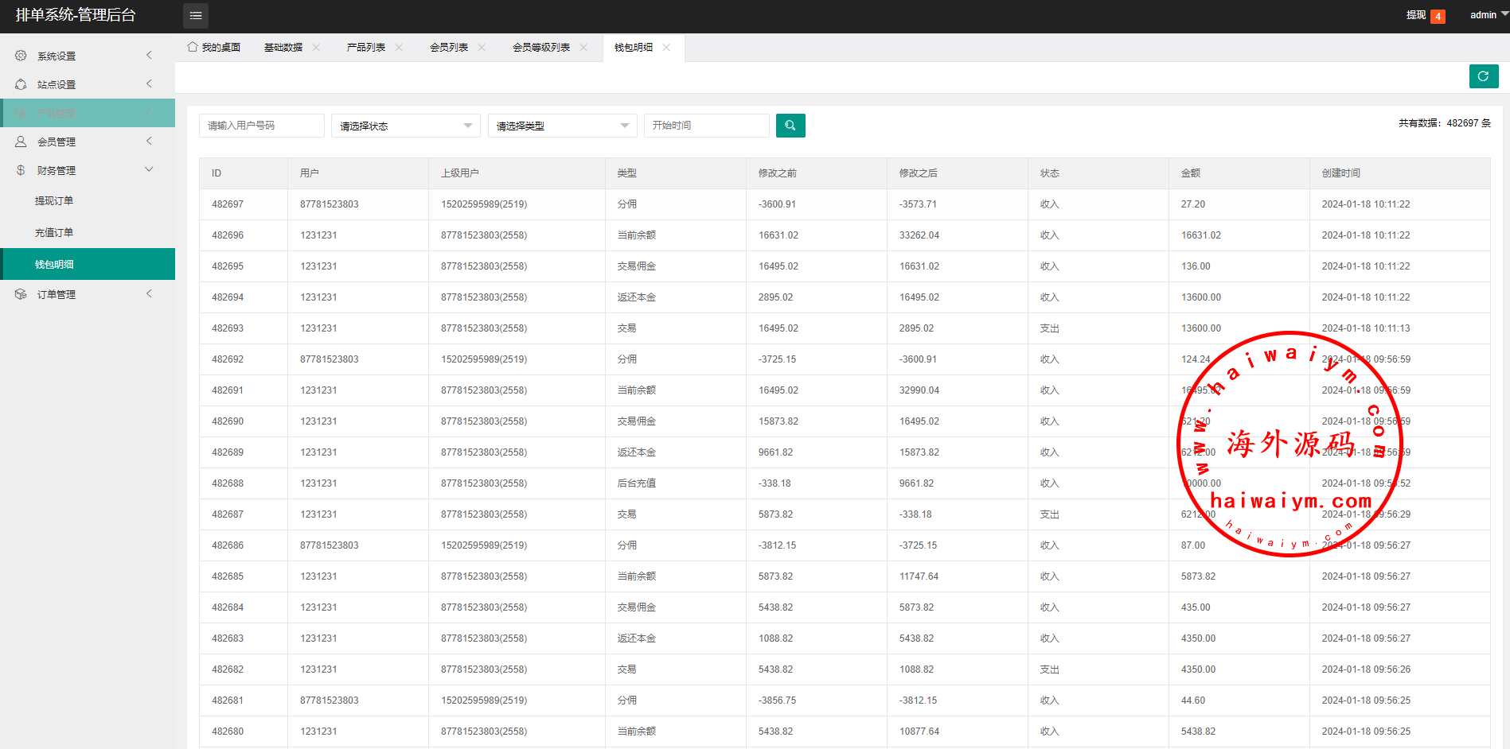Viewport: 1510px width, 749px height.
Task: Open 提现订单 in the sidebar
Action: click(54, 201)
